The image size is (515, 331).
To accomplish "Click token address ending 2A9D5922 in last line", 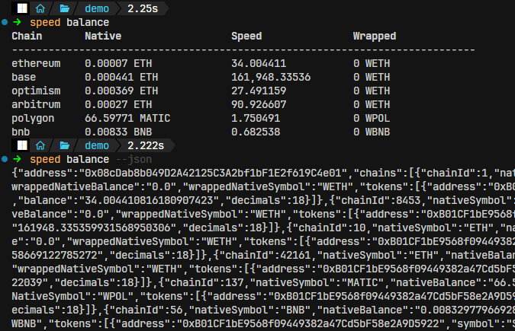I will click(311, 324).
